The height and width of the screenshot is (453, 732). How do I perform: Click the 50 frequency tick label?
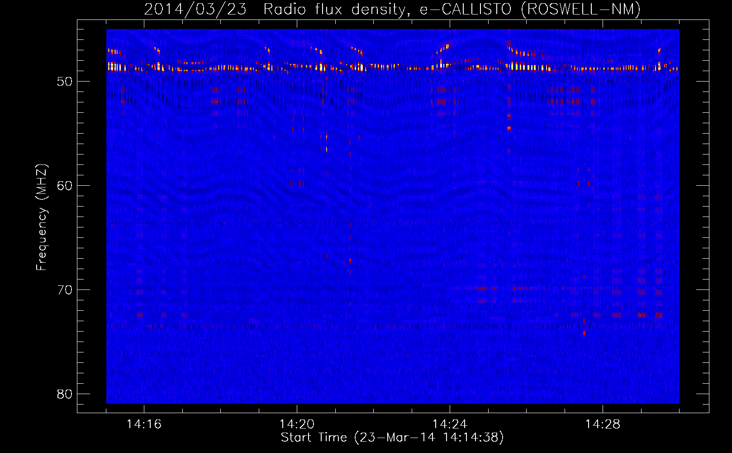pyautogui.click(x=65, y=82)
